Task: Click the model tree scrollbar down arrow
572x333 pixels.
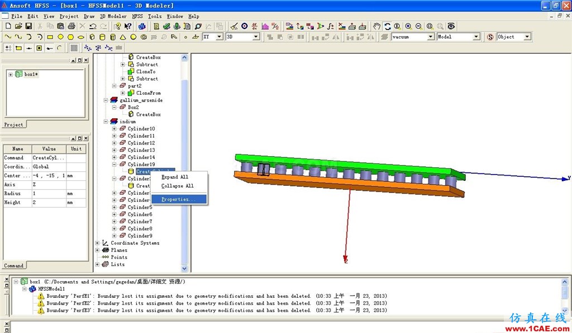Action: click(x=184, y=268)
